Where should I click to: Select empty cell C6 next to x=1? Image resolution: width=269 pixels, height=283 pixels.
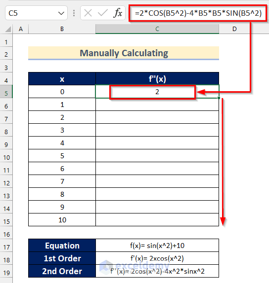(157, 105)
